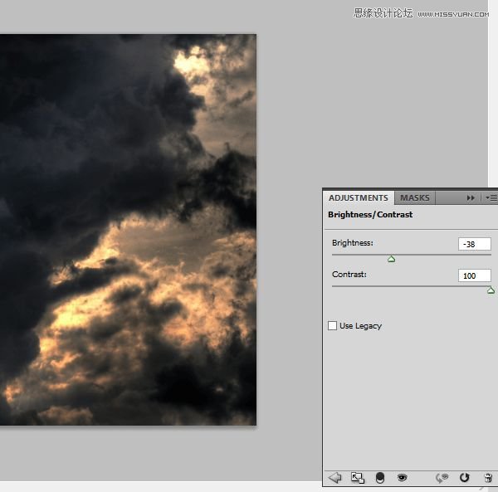Enable the Use Legacy checkbox

(333, 326)
